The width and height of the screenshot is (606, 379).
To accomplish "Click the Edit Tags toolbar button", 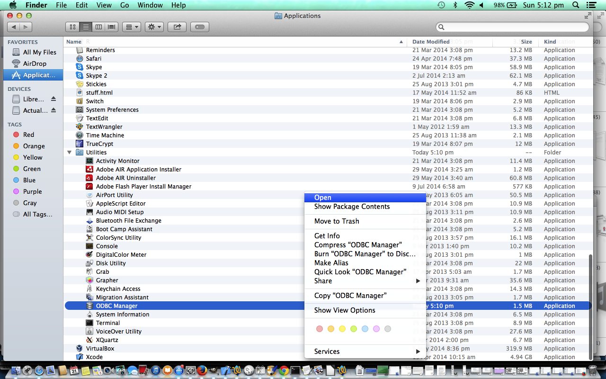I will (x=200, y=27).
